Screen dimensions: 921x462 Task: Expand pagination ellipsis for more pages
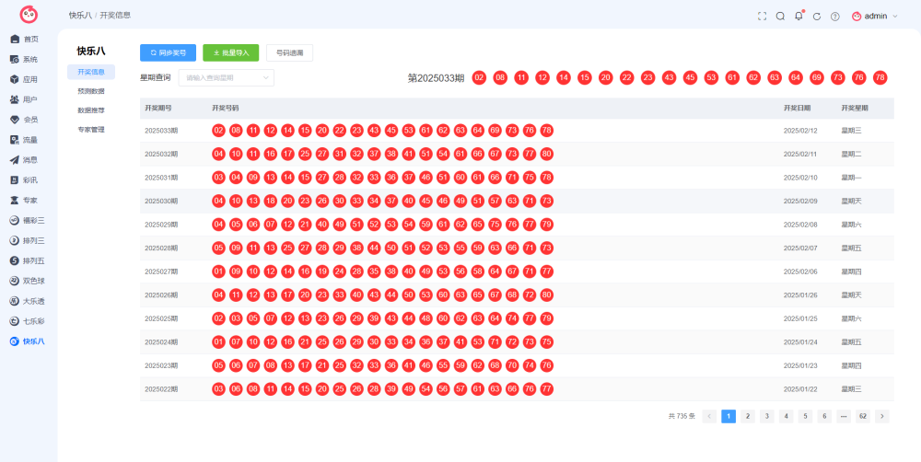[844, 416]
